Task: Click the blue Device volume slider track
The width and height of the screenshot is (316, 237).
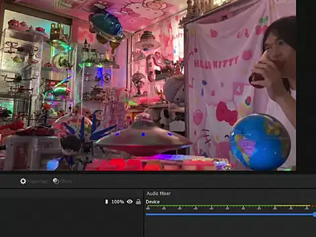Action: click(x=230, y=215)
